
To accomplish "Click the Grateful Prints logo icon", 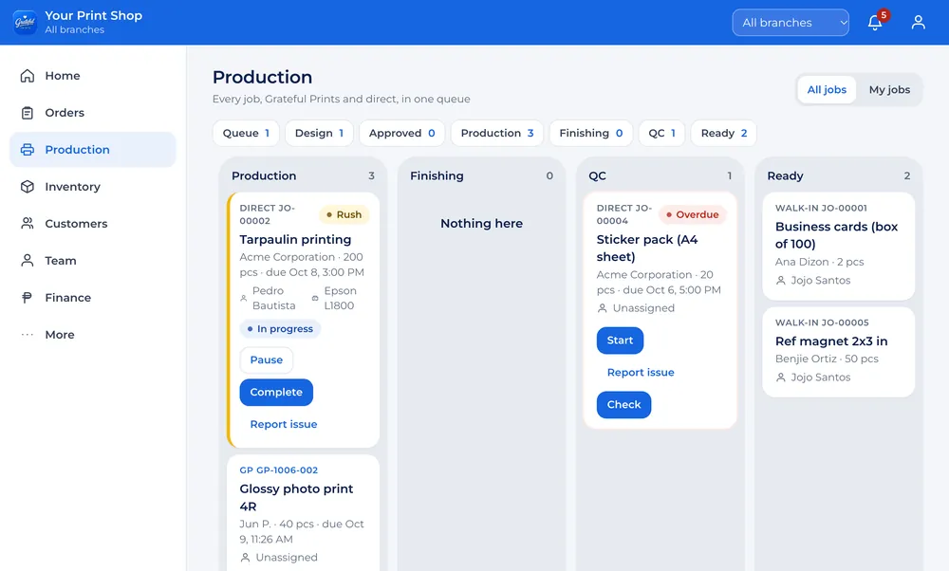I will pos(26,23).
